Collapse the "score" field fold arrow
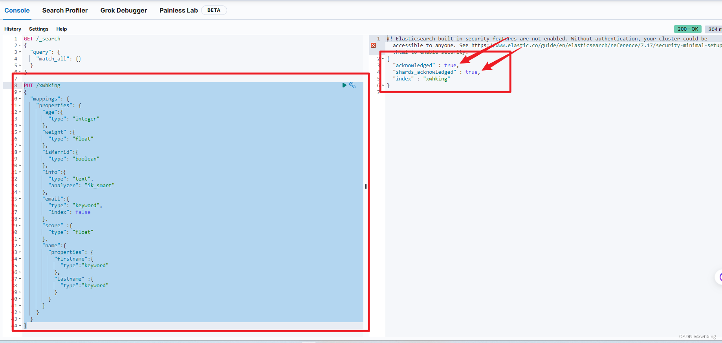722x343 pixels. (20, 226)
